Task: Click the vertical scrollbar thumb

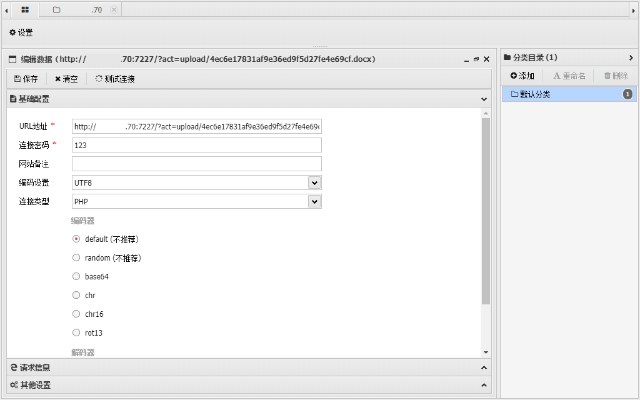Action: [486, 211]
